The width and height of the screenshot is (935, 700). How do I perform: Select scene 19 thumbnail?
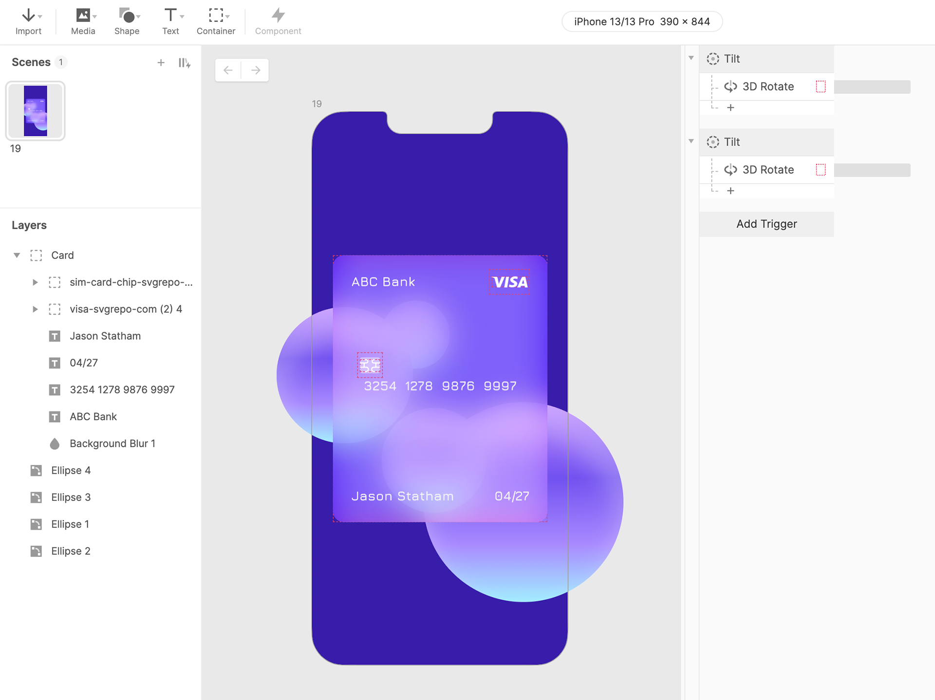pos(35,111)
